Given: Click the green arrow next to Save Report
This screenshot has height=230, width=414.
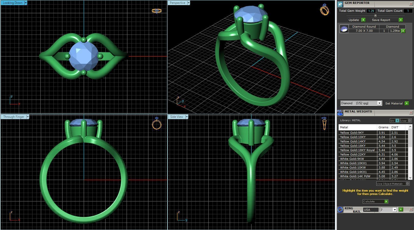Looking at the screenshot, I should click(401, 20).
